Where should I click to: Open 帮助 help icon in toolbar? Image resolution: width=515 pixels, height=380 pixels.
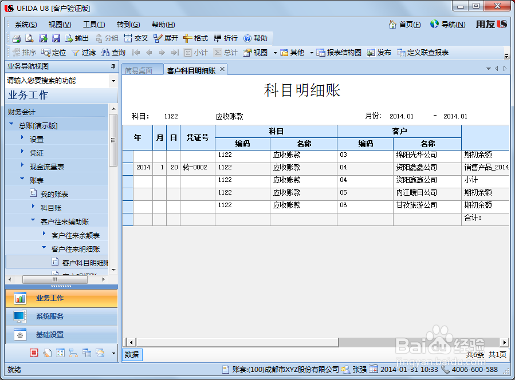tap(255, 38)
